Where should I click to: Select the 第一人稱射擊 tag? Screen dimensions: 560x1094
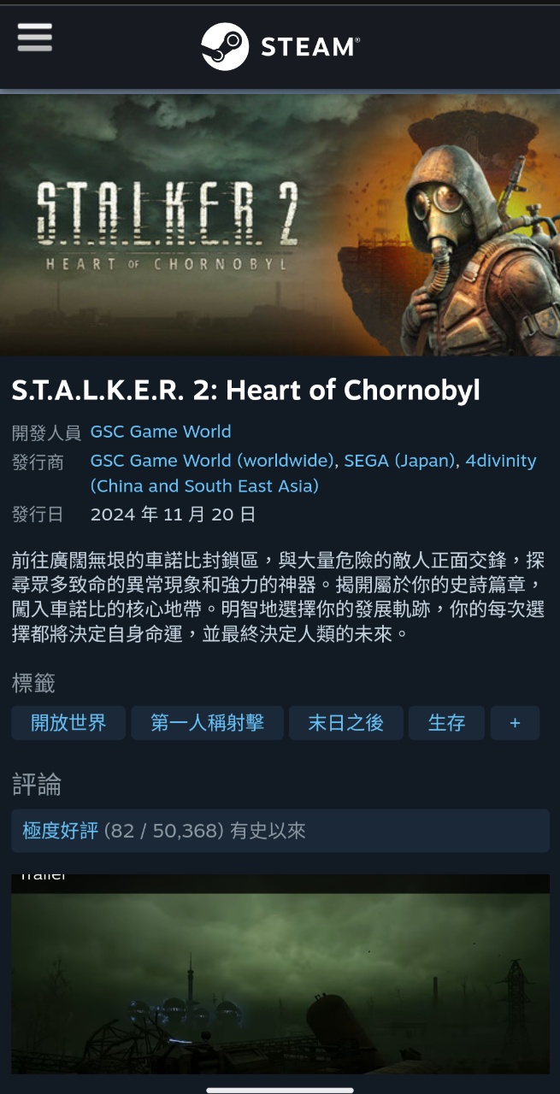pos(207,723)
